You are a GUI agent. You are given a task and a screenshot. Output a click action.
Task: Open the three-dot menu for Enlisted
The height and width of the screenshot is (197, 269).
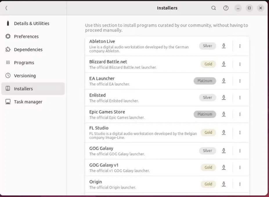(240, 98)
